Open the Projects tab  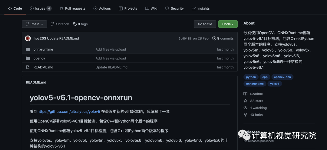coord(128,8)
